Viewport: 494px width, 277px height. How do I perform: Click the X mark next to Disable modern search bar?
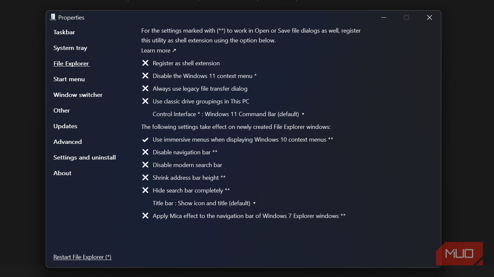coord(145,165)
